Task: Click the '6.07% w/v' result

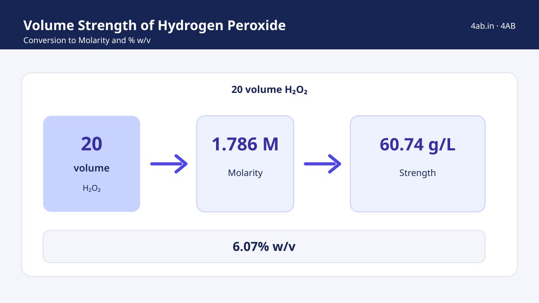Action: (264, 246)
